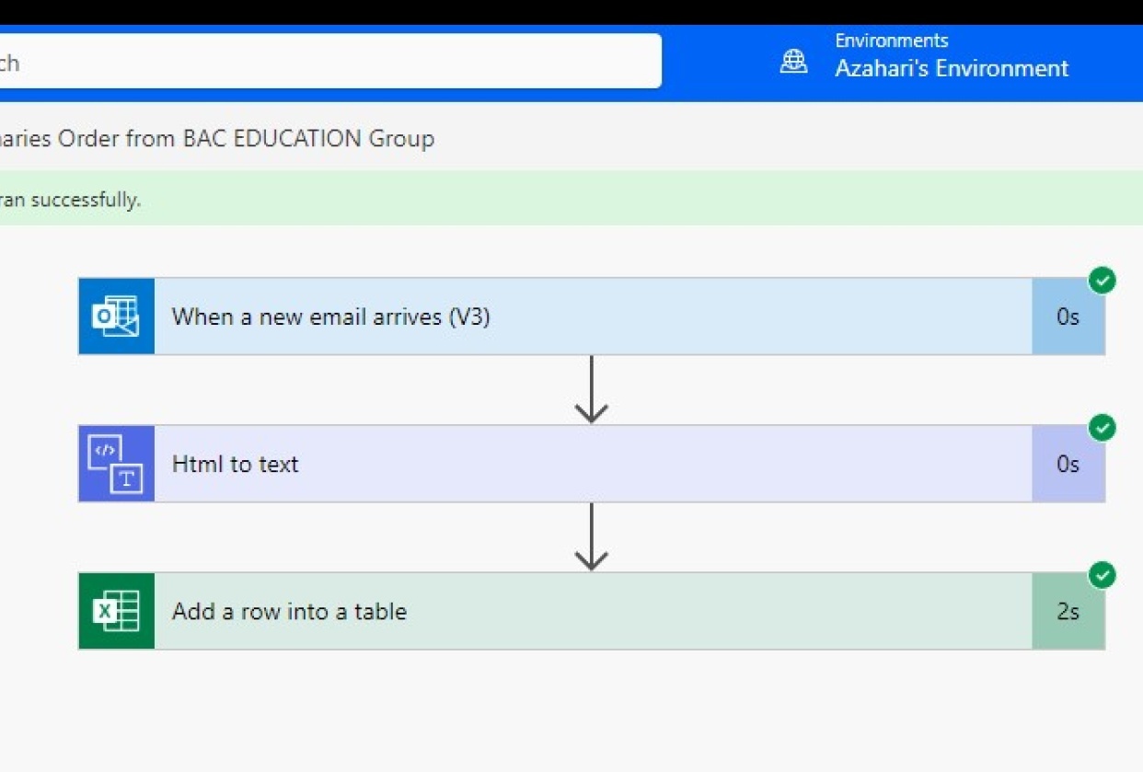Click the Outlook icon on email trigger step

pyautogui.click(x=116, y=317)
